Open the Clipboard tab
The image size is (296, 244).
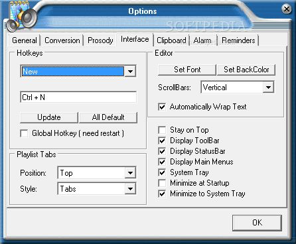(x=171, y=40)
